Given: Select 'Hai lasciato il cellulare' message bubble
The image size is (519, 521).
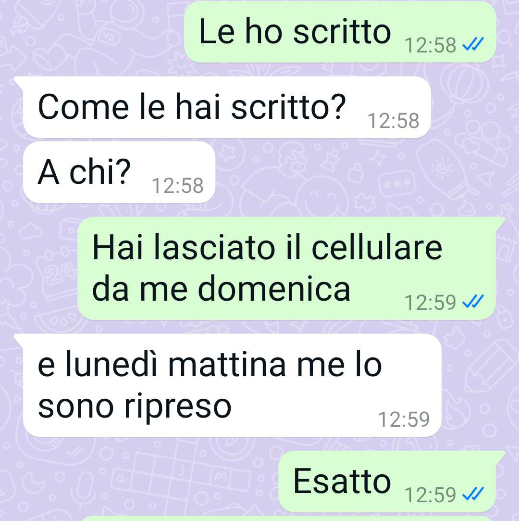Looking at the screenshot, I should pos(287,268).
